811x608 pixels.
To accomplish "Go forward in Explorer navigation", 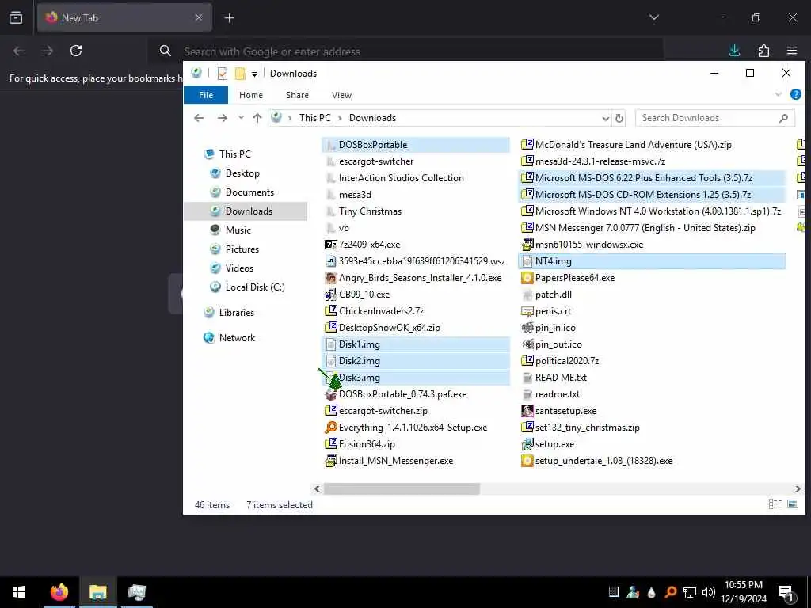I will [223, 118].
